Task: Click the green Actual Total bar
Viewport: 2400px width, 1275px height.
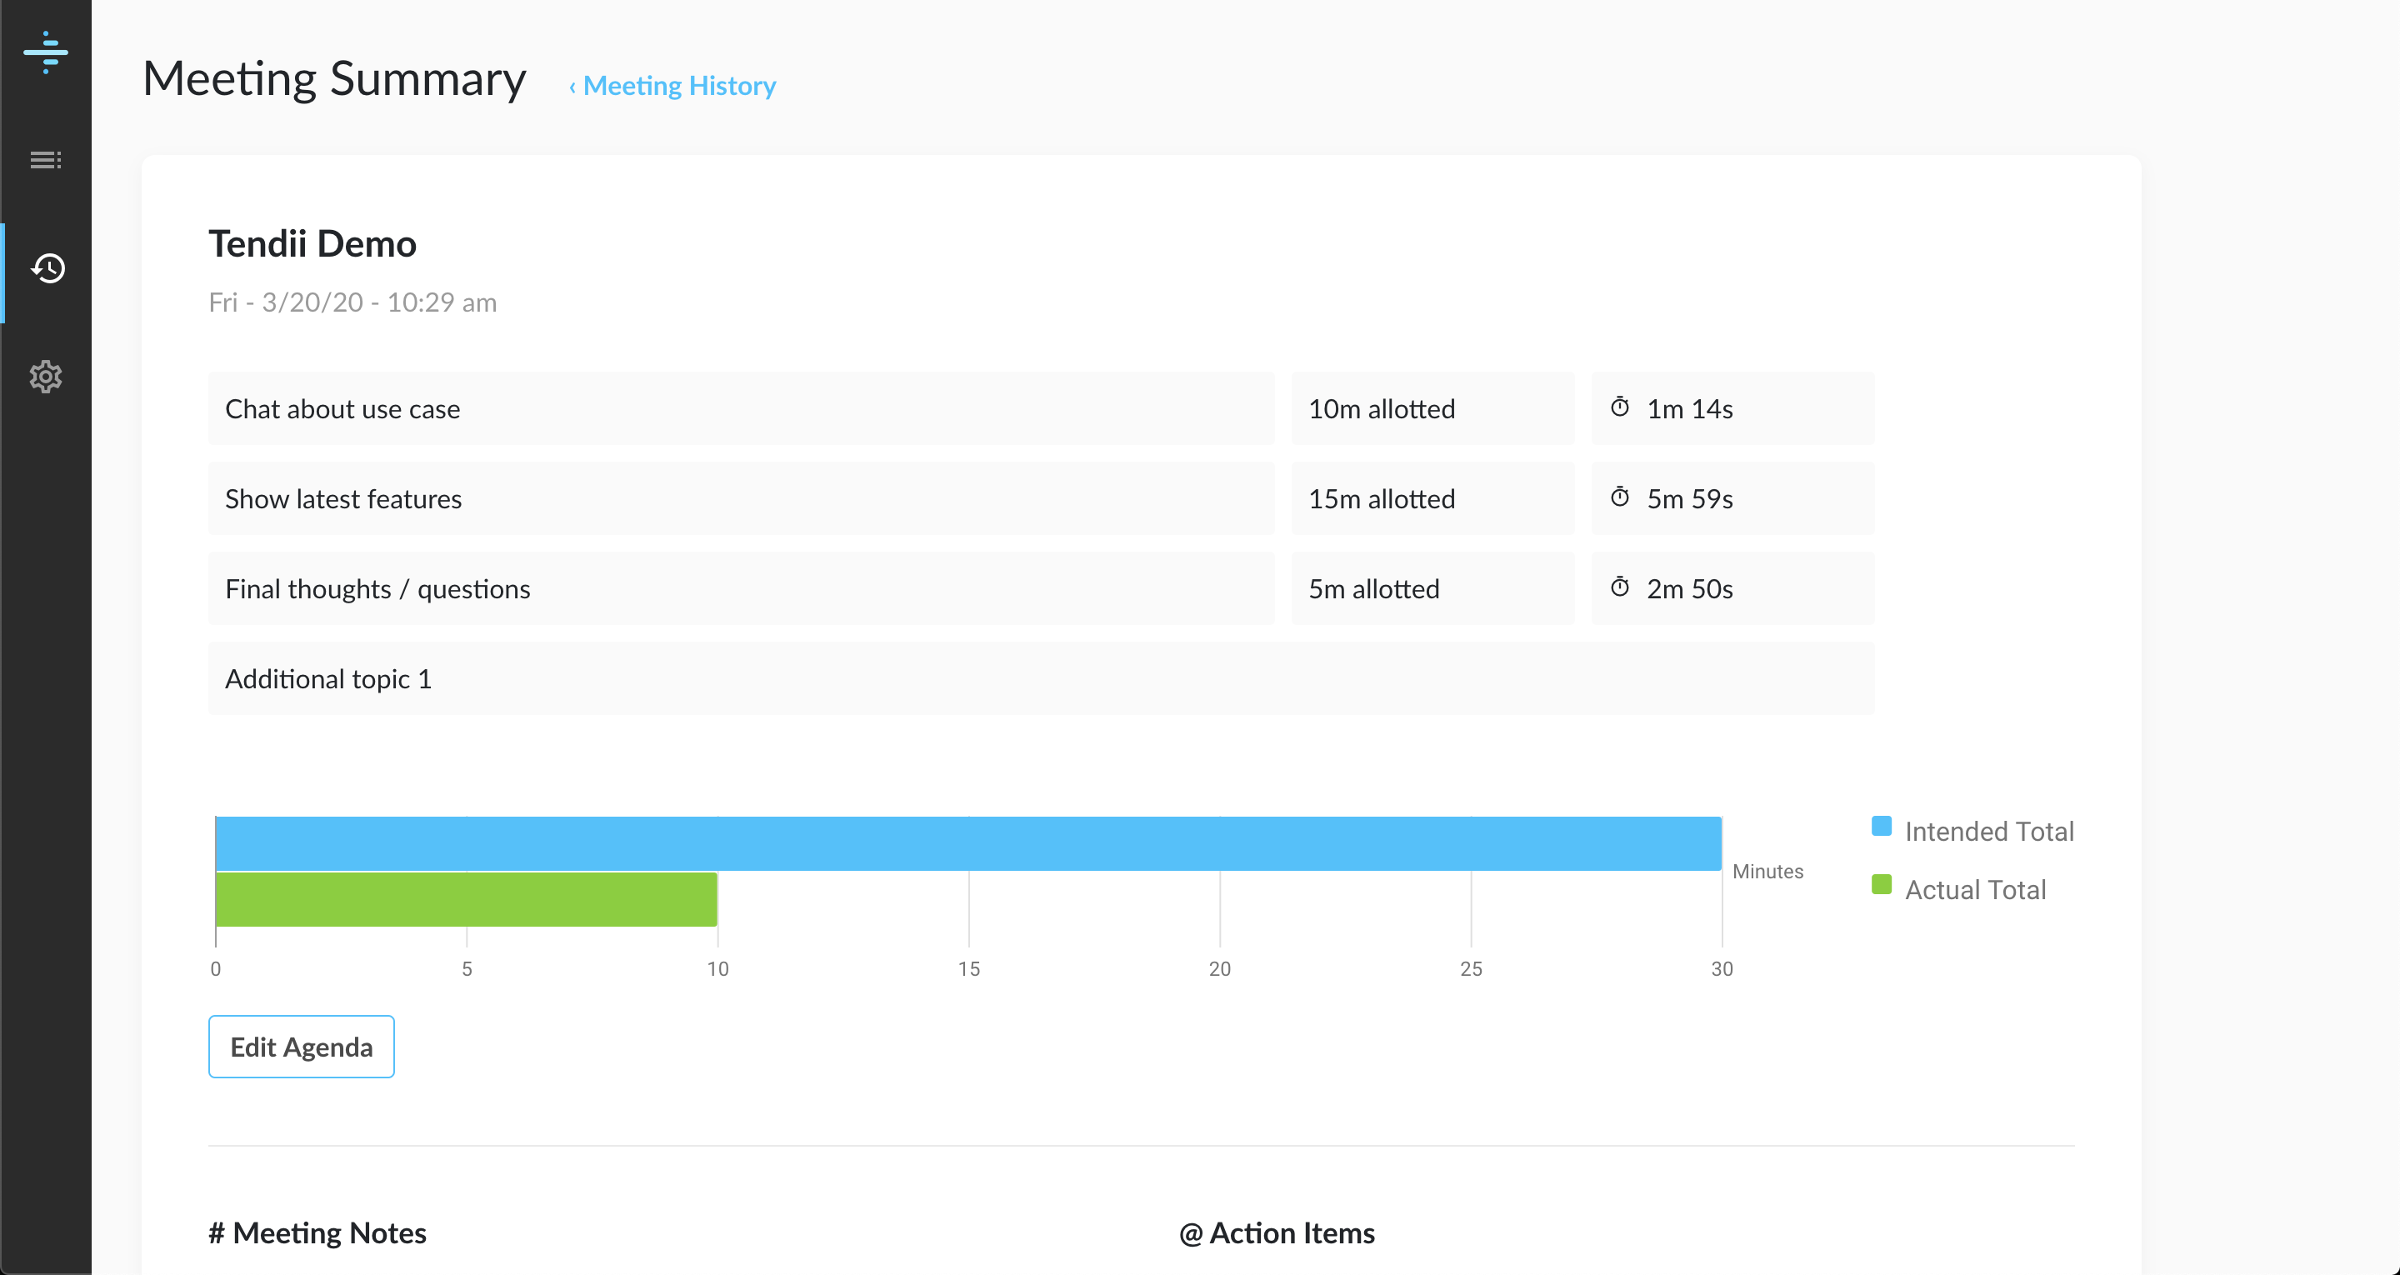Action: tap(466, 899)
